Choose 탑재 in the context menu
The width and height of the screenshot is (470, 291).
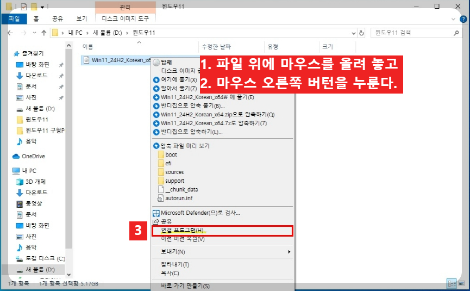(166, 62)
